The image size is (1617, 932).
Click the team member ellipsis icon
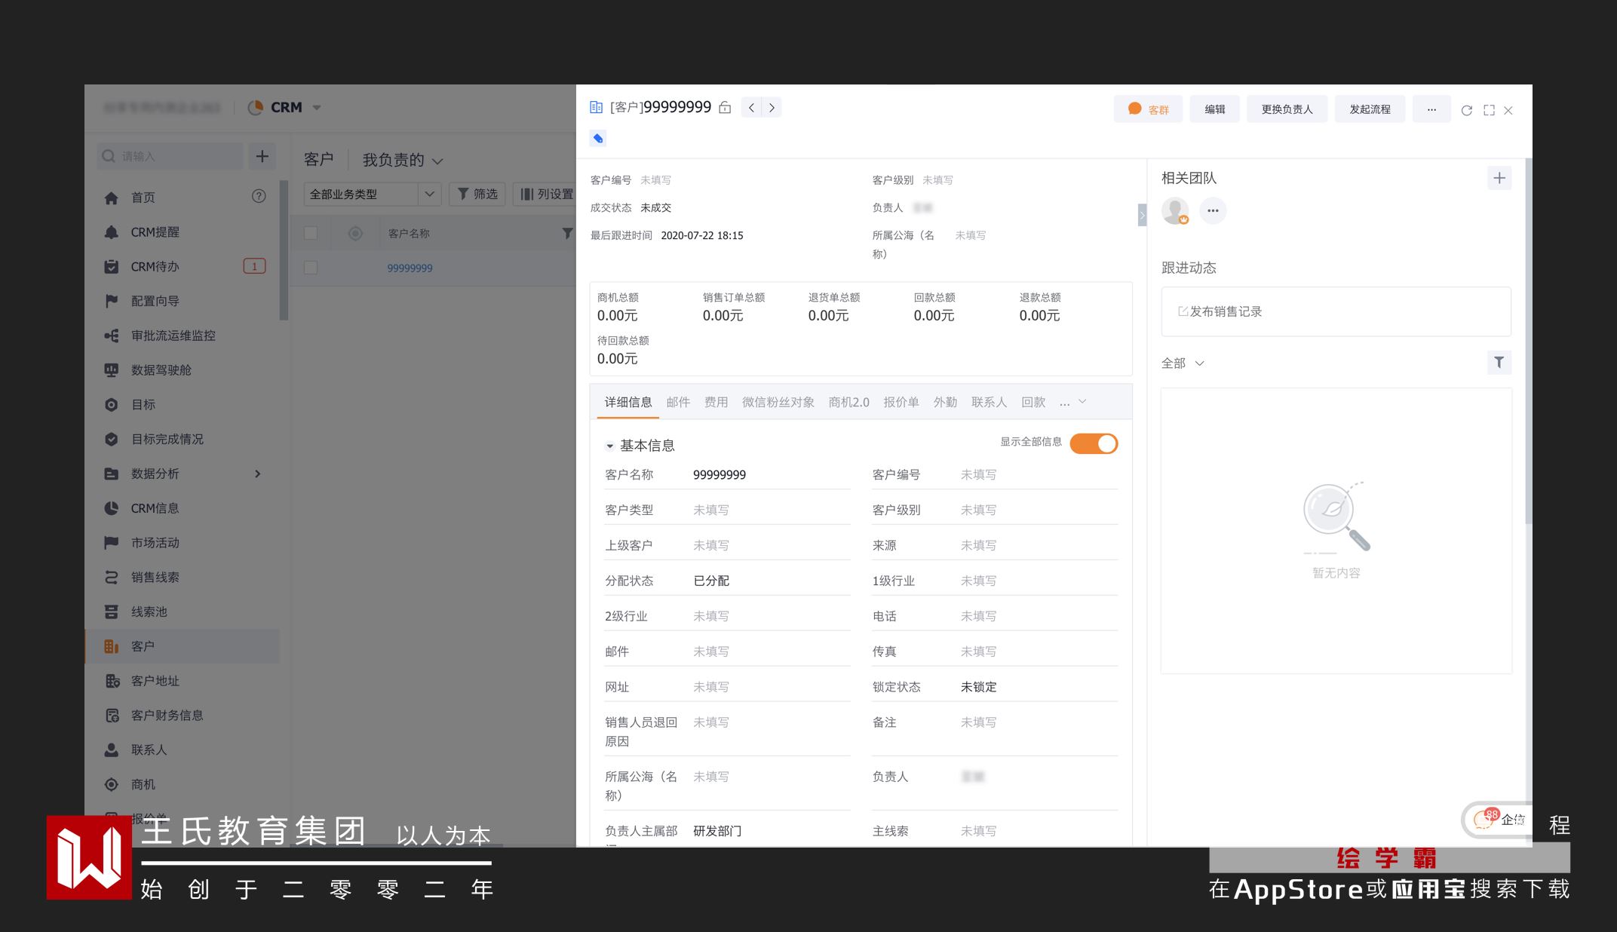(x=1213, y=210)
